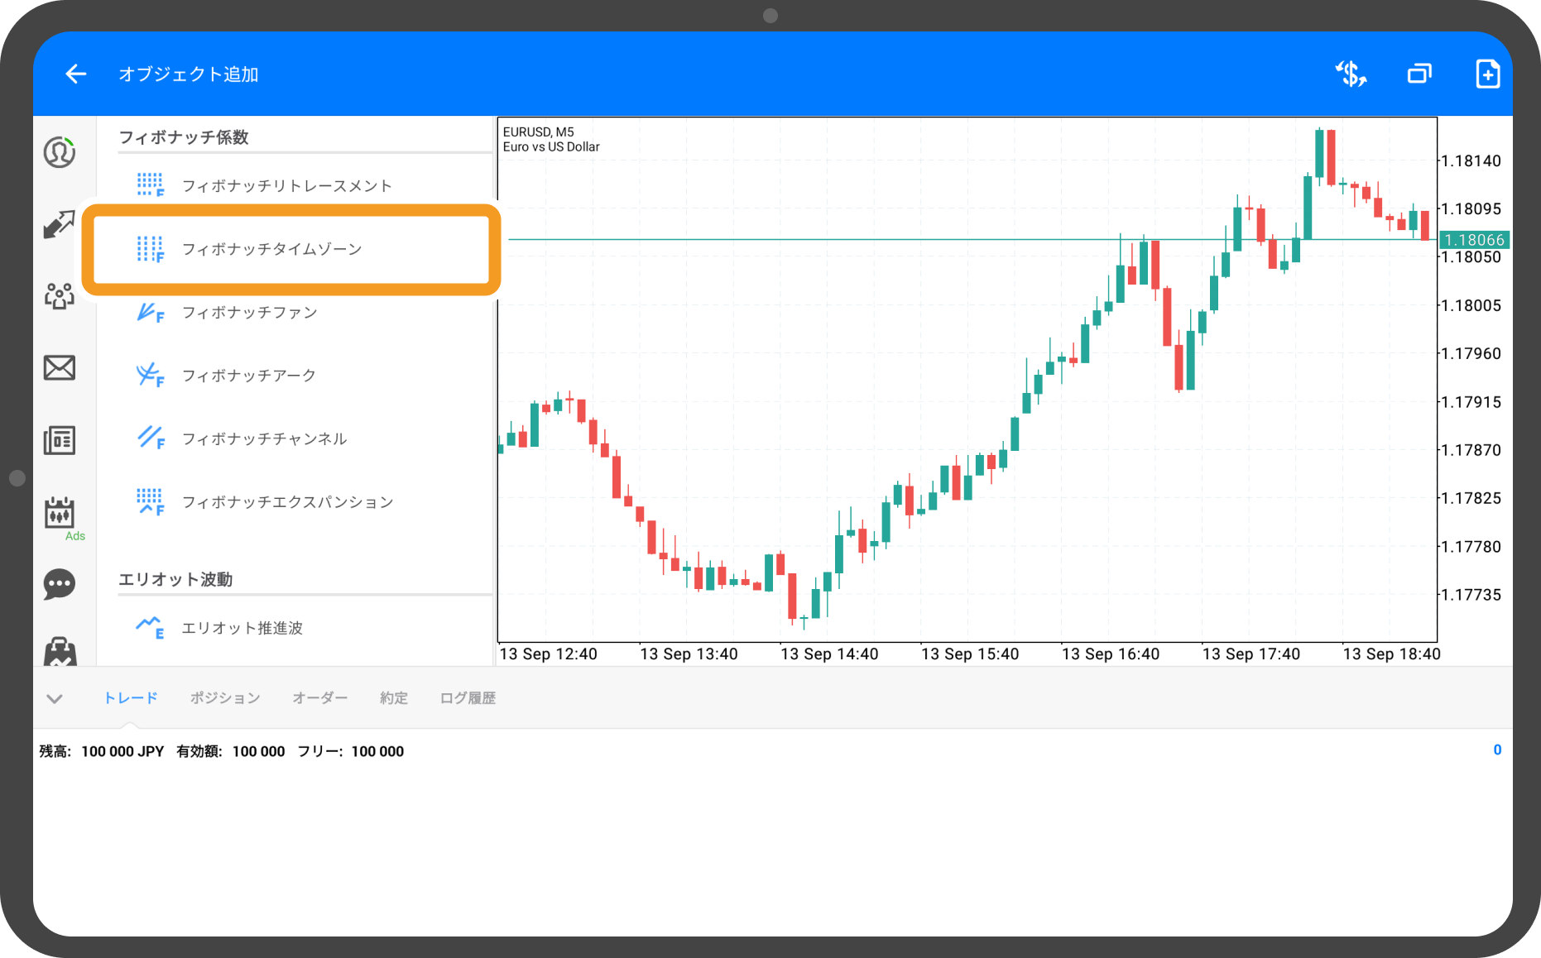Viewport: 1541px width, 958px height.
Task: Select フィボナッチリトレースメント object
Action: 286,185
